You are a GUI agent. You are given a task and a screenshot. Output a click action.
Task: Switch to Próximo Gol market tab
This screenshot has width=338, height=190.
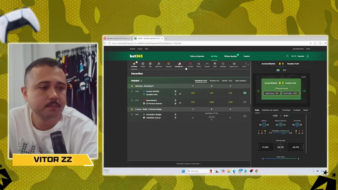[x=214, y=81]
